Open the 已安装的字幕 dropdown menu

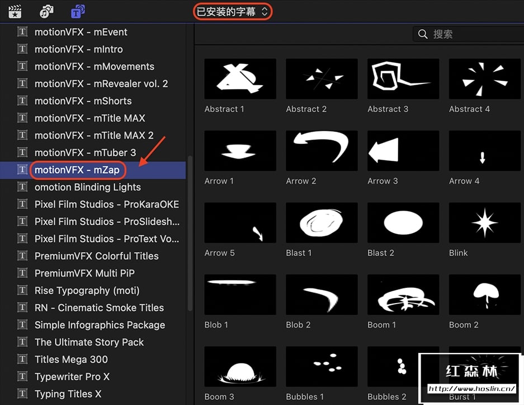click(233, 12)
